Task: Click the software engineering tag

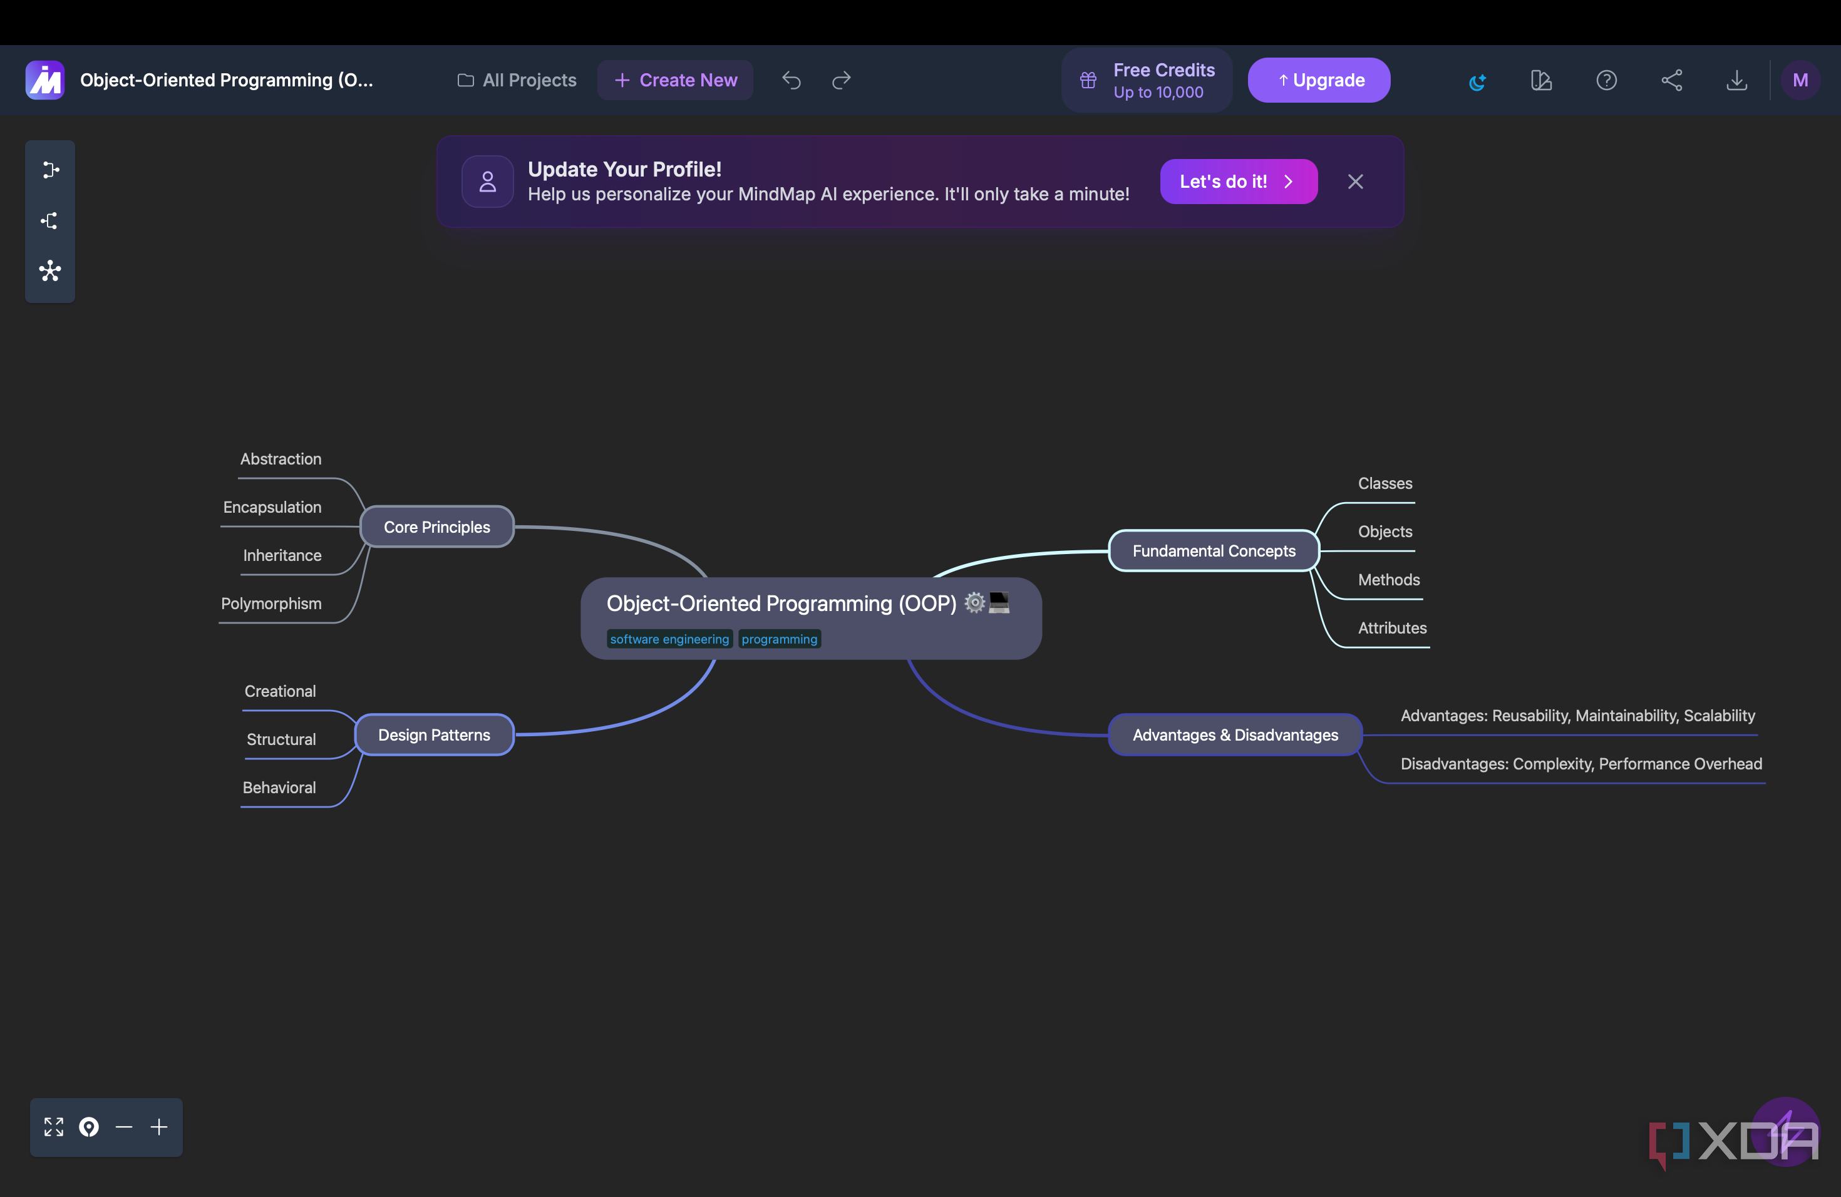Action: (669, 639)
